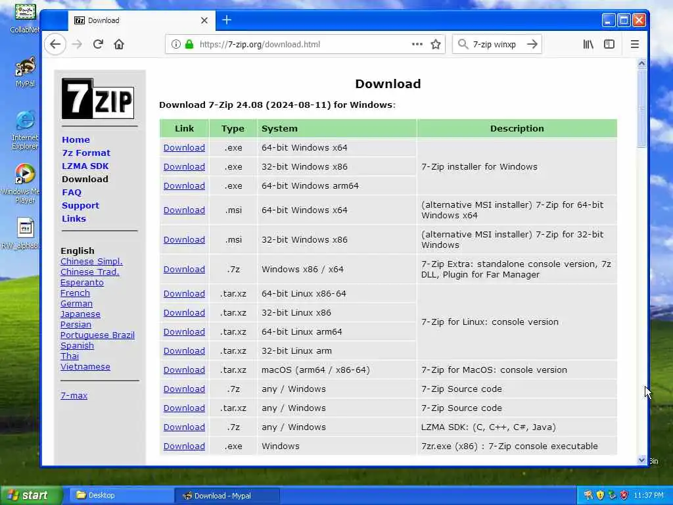
Task: Close the Download tab
Action: pos(204,20)
